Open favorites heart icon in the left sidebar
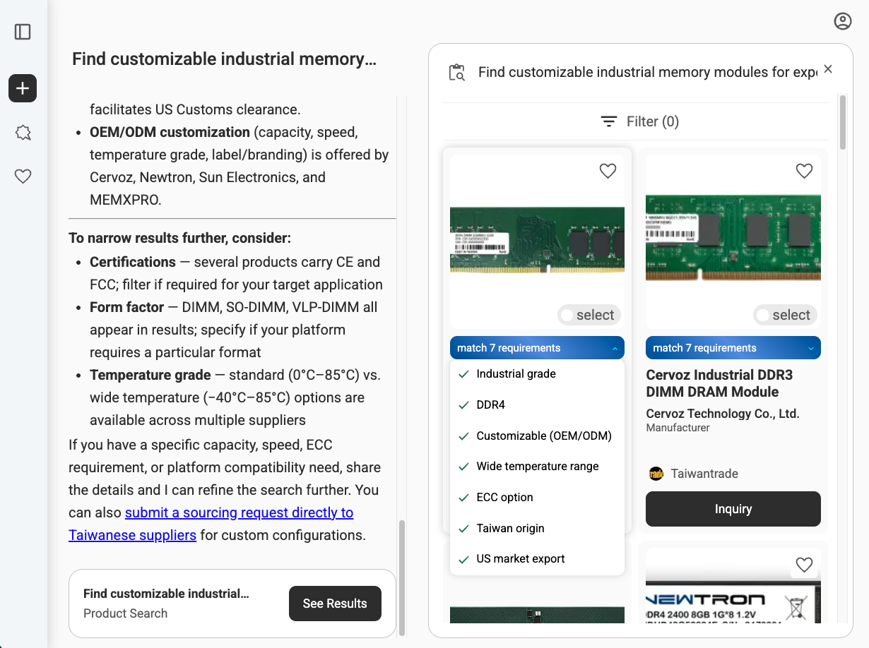This screenshot has height=648, width=869. 23,176
